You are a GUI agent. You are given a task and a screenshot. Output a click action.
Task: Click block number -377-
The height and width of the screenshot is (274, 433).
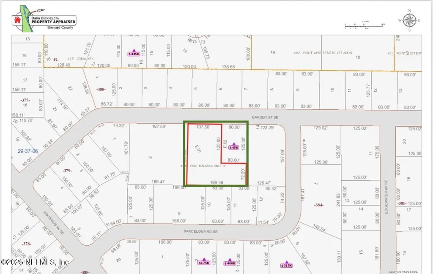(x=25, y=100)
